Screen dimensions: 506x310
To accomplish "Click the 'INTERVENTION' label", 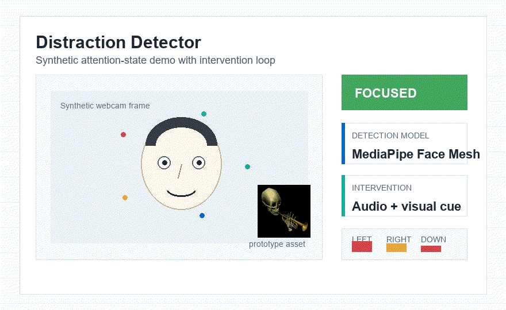I will click(x=382, y=188).
